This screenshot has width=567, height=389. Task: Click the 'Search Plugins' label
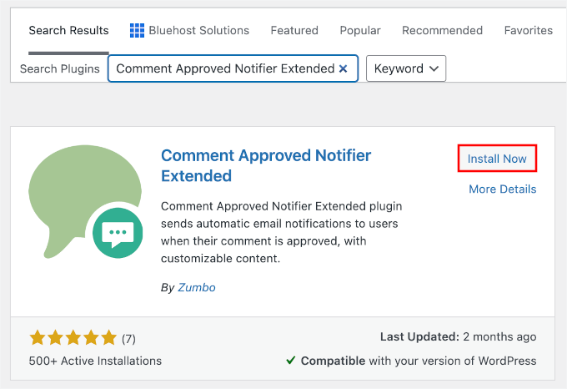(60, 68)
